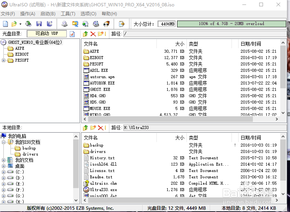Screen dimensions: 290x212
Task: Click the Save floppy disk icon
Action: pyautogui.click(x=39, y=24)
